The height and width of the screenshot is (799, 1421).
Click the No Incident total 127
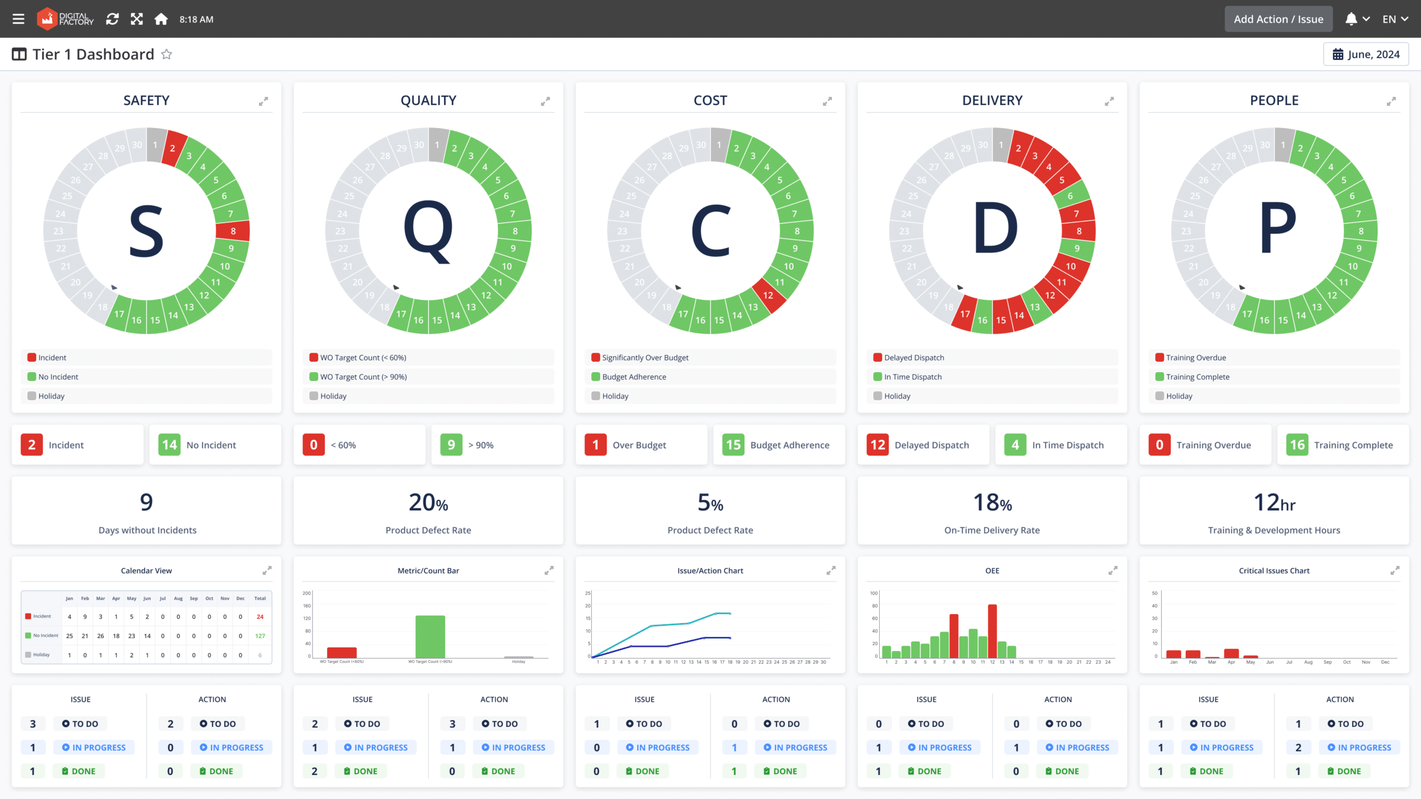tap(260, 636)
